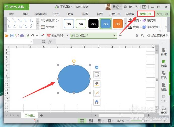
Task: Click the open folder icon
Action: click(7, 36)
